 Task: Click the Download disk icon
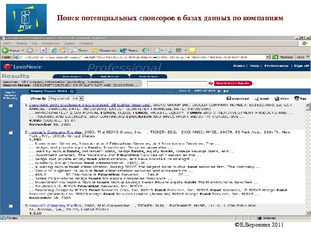(x=228, y=98)
